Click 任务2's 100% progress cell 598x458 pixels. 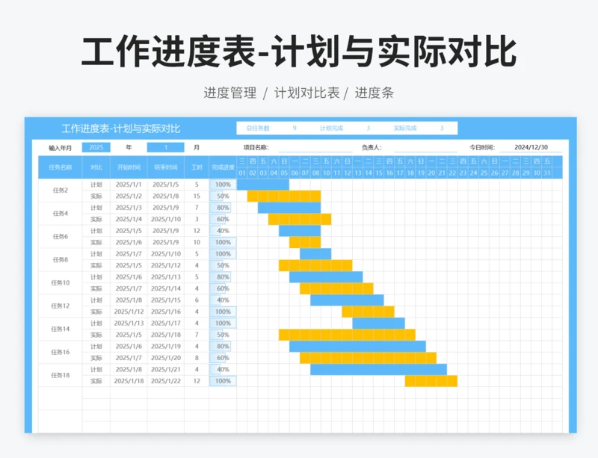pyautogui.click(x=223, y=184)
